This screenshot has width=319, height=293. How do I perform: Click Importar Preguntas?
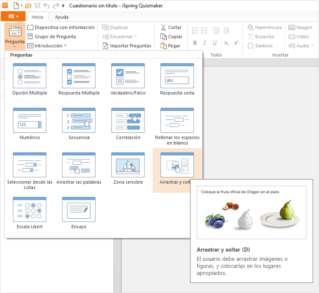tap(127, 46)
